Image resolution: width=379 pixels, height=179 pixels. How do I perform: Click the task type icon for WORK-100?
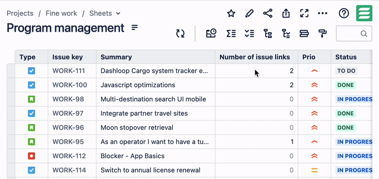coord(31,85)
